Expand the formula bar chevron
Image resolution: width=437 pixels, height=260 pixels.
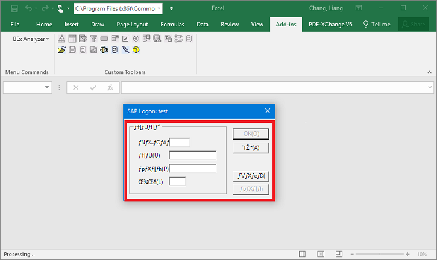pos(430,87)
